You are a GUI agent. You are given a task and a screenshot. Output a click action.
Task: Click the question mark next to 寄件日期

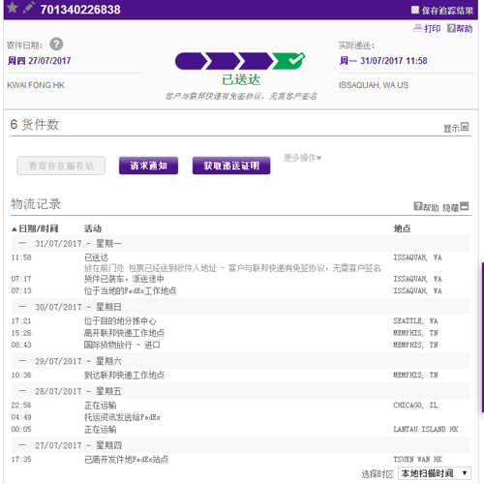pos(56,45)
